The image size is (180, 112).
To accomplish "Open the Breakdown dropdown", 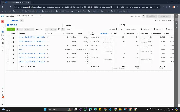I will coord(146,29).
